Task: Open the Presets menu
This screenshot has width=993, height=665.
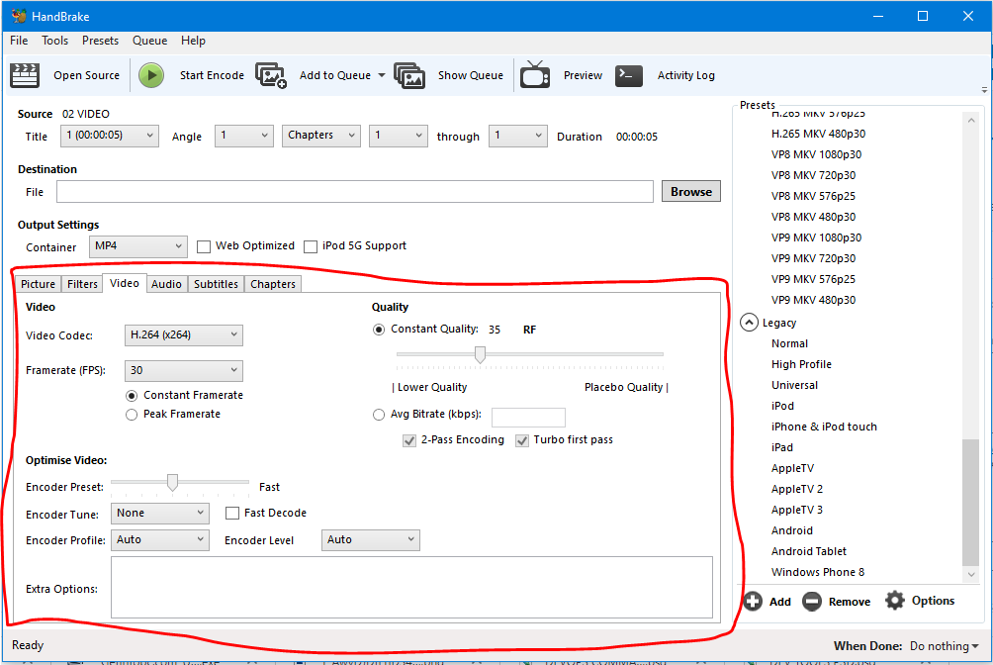Action: (x=100, y=41)
